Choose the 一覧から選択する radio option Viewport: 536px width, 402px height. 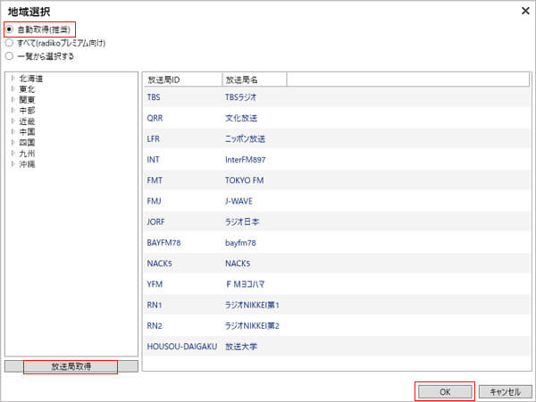[x=10, y=55]
